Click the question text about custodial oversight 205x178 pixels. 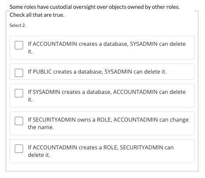(94, 7)
